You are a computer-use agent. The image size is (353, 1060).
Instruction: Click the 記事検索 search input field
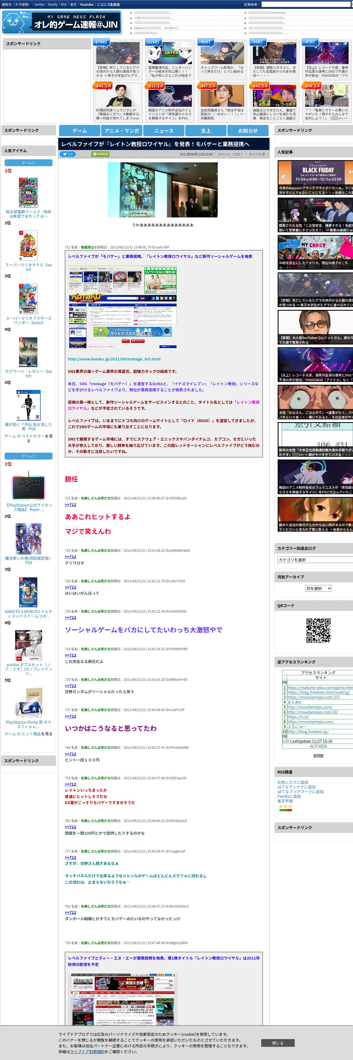coord(306,4)
